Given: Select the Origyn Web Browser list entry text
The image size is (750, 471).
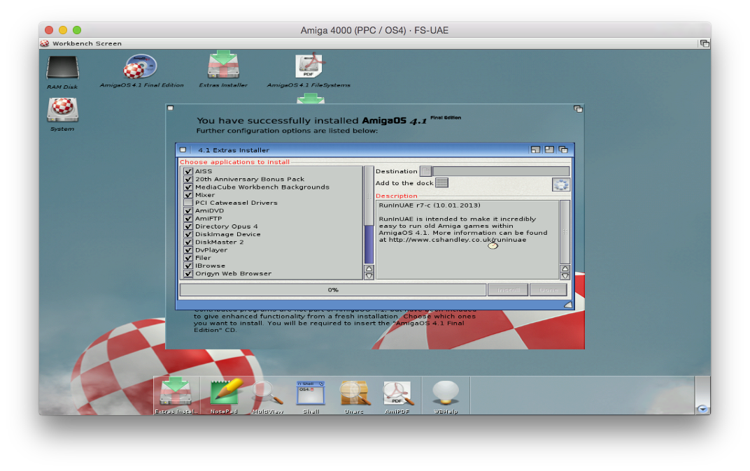Looking at the screenshot, I should pyautogui.click(x=233, y=274).
